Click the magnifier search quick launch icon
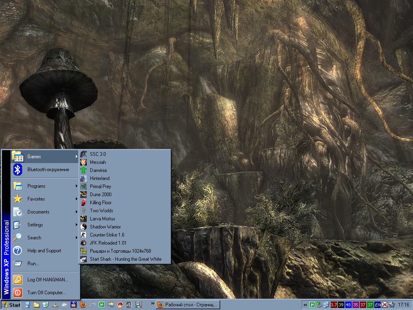The image size is (413, 310). [x=139, y=305]
